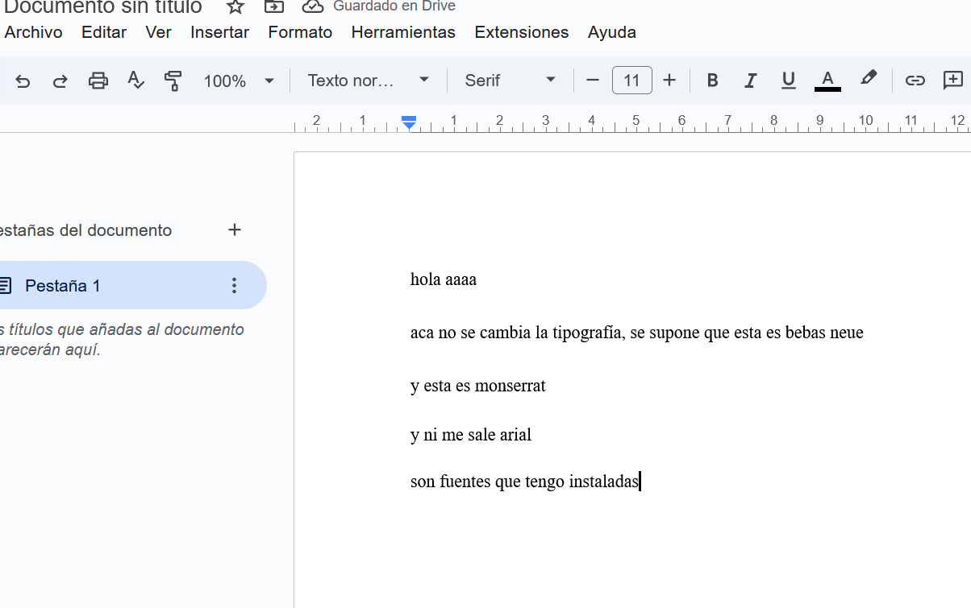Click the Redo arrow icon
Screen dimensions: 971x608
[60, 81]
